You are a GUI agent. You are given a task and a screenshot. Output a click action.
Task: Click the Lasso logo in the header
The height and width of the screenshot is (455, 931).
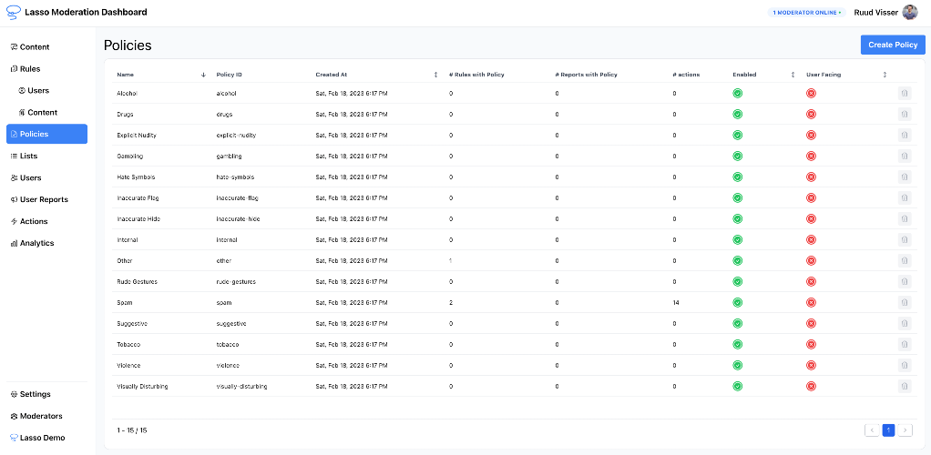click(x=13, y=12)
